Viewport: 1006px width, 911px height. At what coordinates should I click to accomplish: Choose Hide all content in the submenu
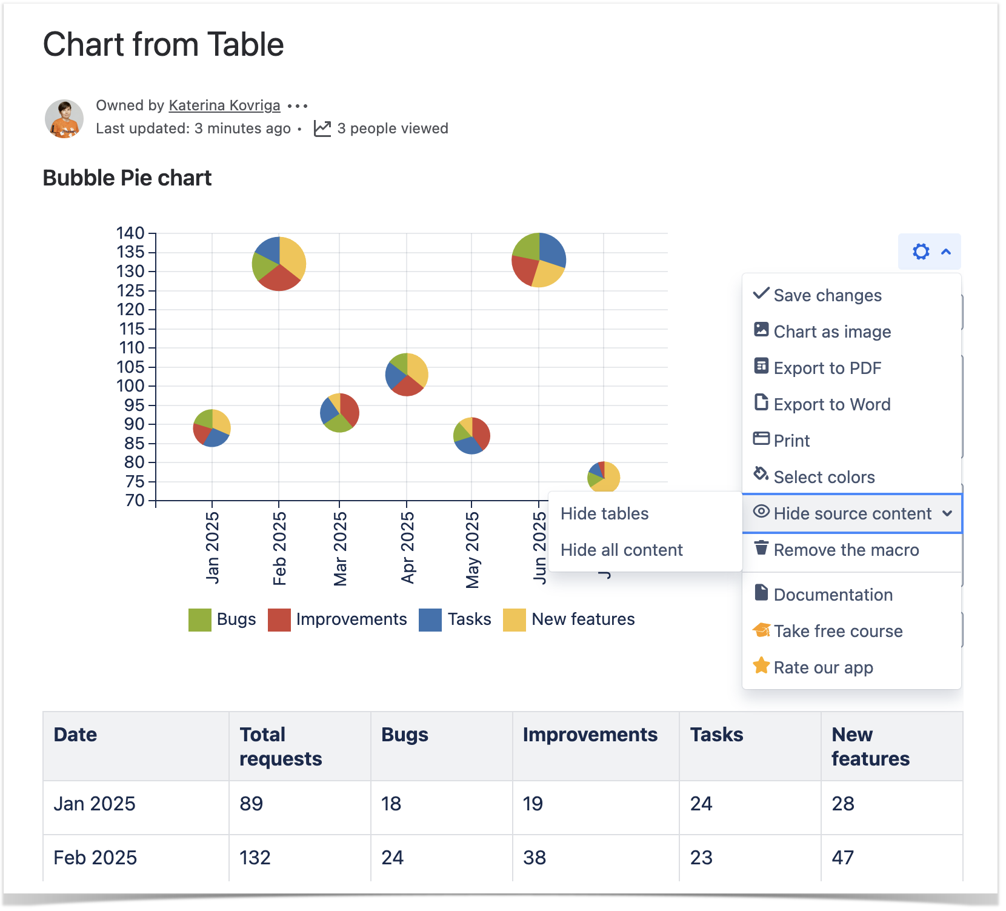click(621, 550)
